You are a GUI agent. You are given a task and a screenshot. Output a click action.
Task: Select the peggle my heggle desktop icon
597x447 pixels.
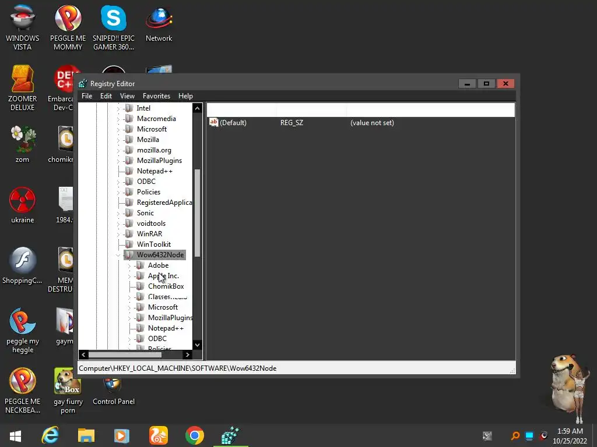point(23,331)
